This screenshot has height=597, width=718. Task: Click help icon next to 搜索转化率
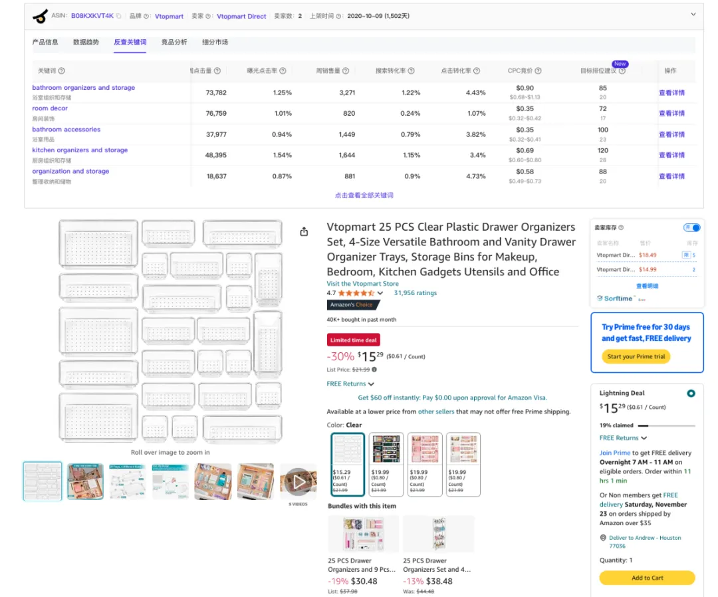coord(412,70)
